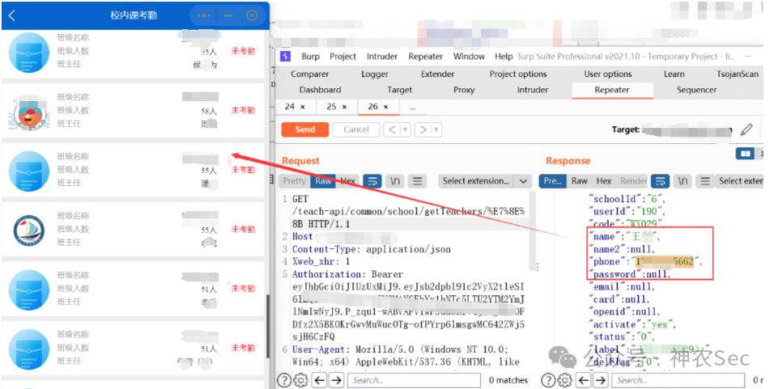Switch to the TsojanScan tab
This screenshot has height=389, width=774.
[738, 74]
